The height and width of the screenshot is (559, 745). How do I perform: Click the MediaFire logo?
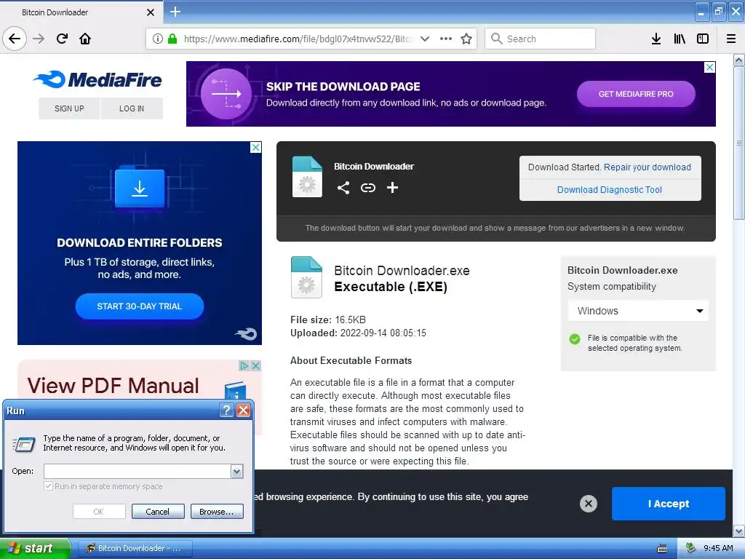pos(97,80)
